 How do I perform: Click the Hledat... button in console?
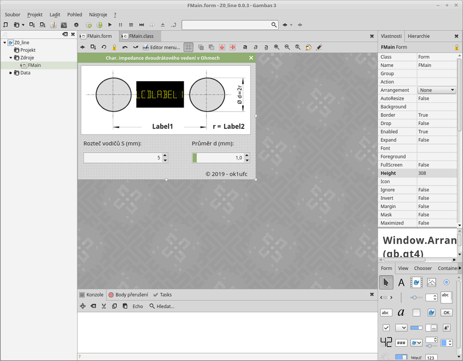[x=162, y=306]
